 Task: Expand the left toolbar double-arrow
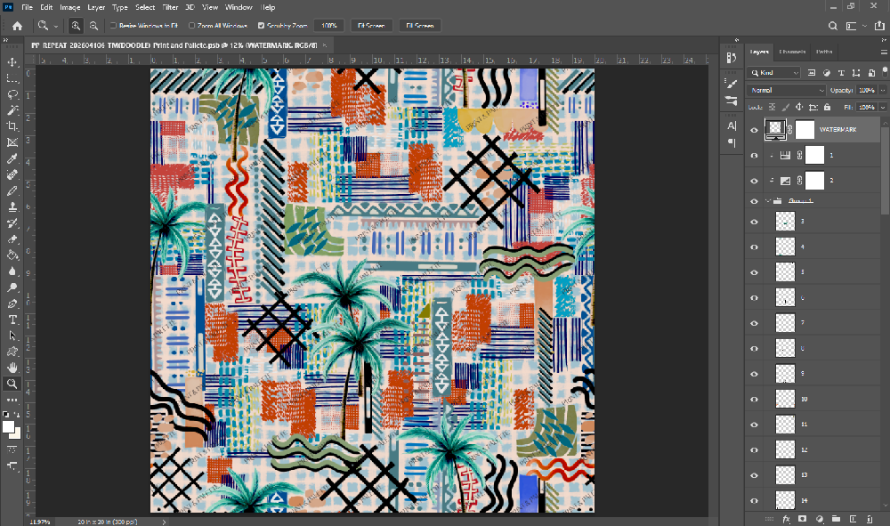click(5, 40)
